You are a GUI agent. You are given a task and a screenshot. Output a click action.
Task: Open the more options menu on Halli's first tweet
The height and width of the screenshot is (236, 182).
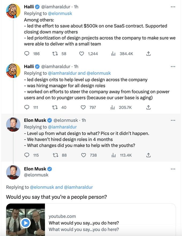click(x=173, y=7)
